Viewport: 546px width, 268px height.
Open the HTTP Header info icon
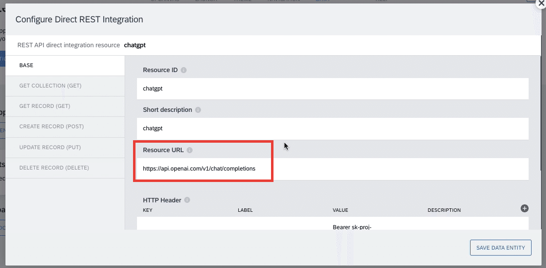(x=187, y=200)
